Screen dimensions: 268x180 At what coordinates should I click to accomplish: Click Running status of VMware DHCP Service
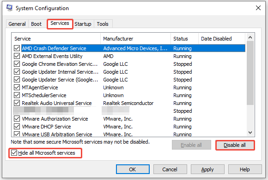coord(183,127)
